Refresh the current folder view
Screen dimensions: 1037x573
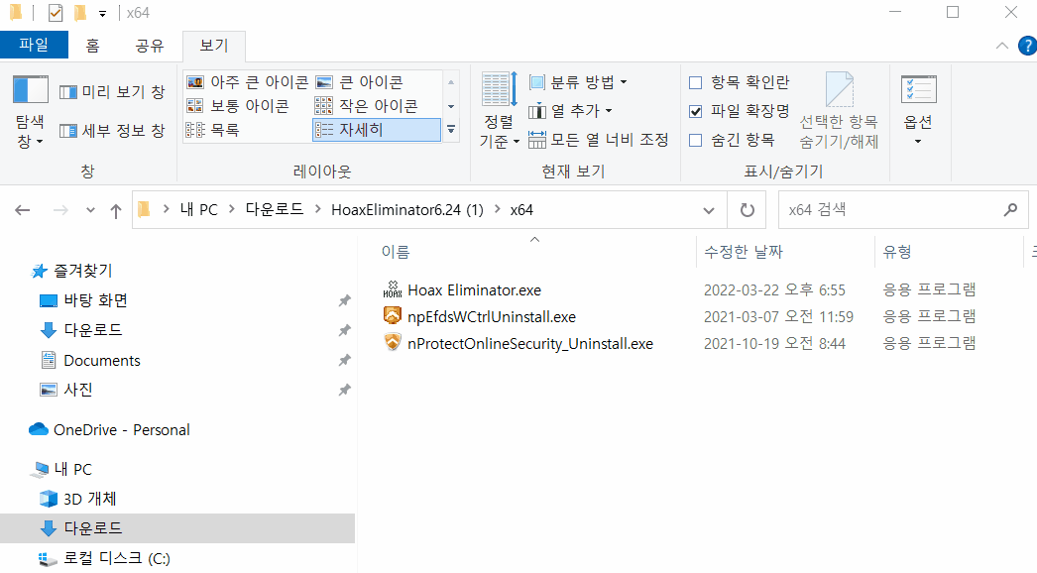coord(747,210)
